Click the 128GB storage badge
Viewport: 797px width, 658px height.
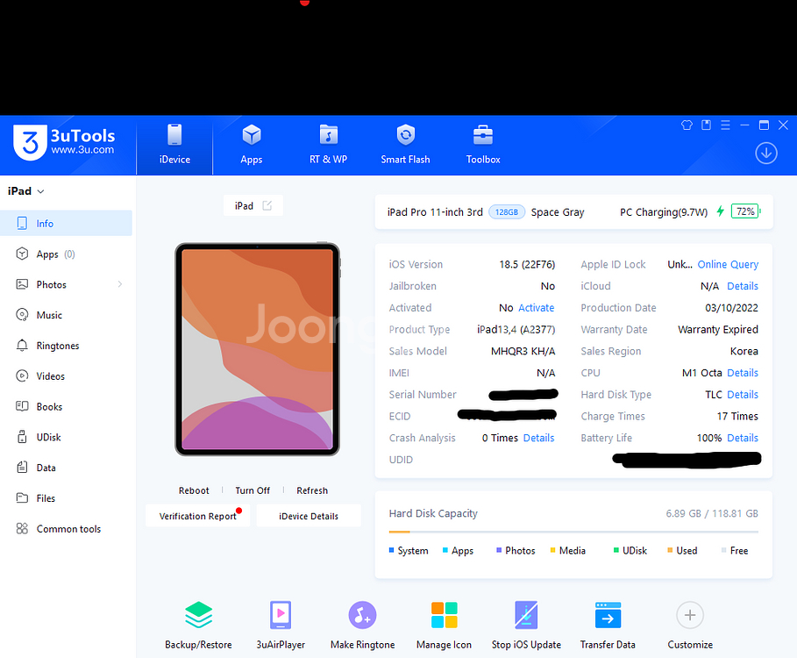(507, 212)
